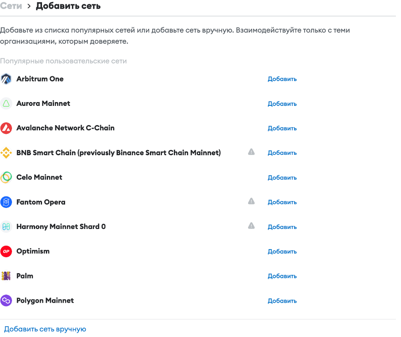Add the Optimism network
401x337 pixels.
coord(282,252)
